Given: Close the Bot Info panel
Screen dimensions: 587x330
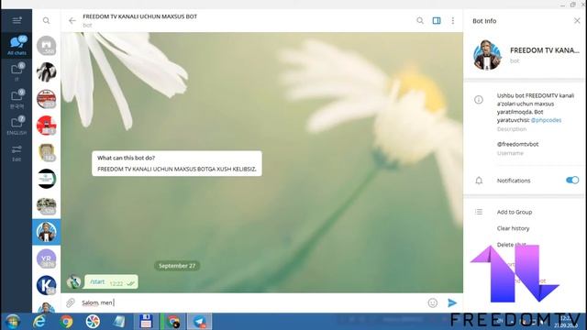Looking at the screenshot, I should pyautogui.click(x=577, y=20).
